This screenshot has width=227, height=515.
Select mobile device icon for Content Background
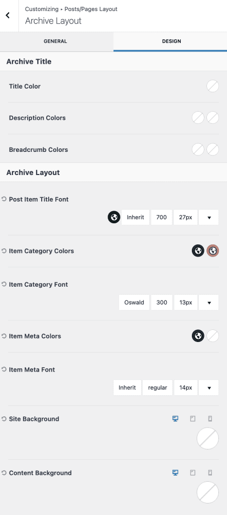210,473
